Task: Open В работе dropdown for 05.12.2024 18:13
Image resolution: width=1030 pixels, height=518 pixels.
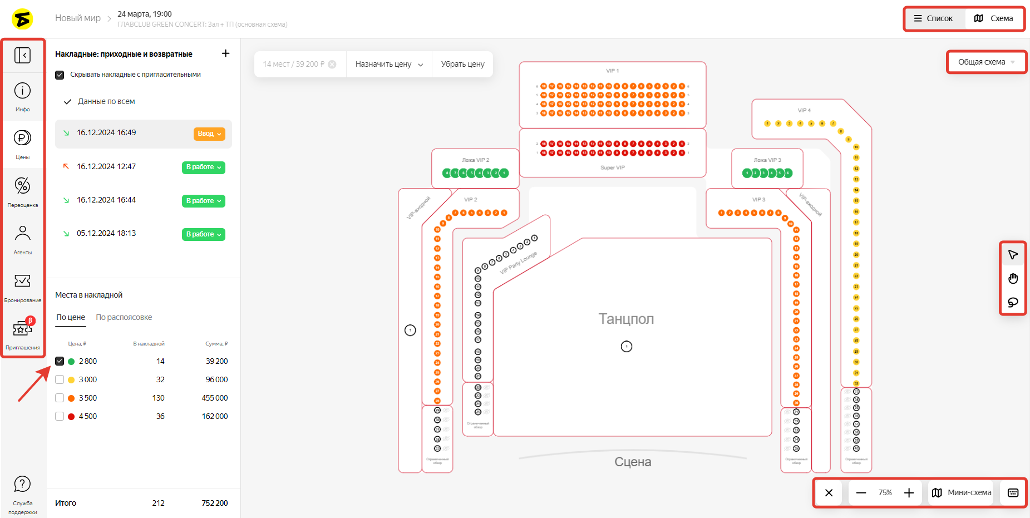Action: (203, 234)
